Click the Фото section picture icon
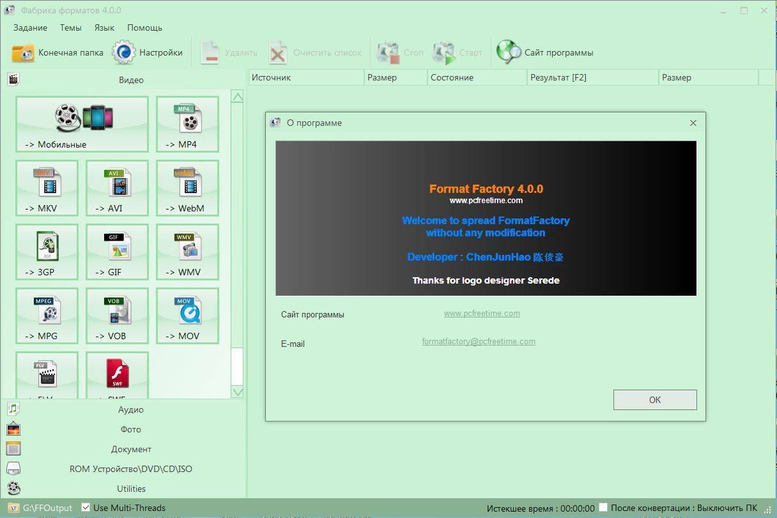777x518 pixels. 13,429
